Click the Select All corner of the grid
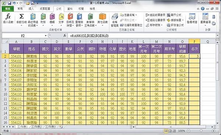Image resolution: width=221 pixels, height=135 pixels. pyautogui.click(x=6, y=42)
